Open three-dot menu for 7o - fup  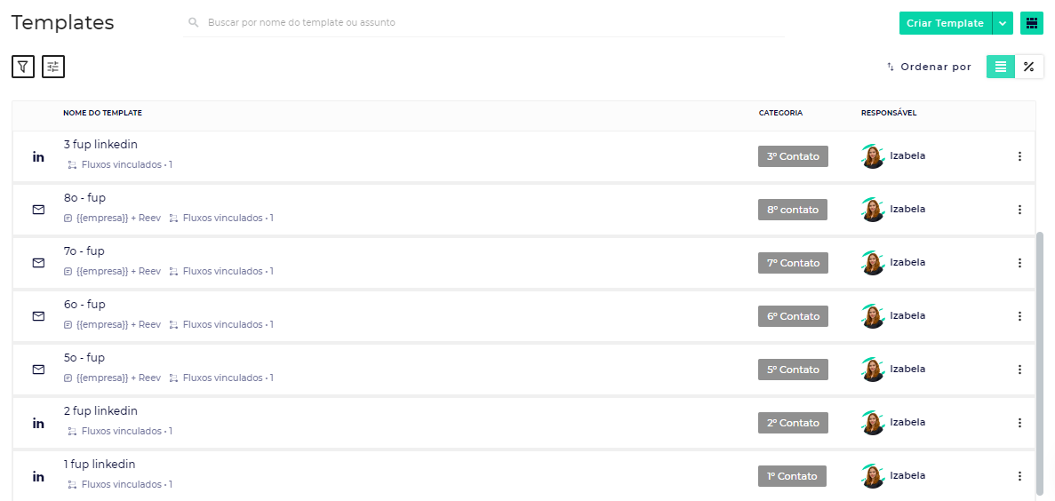tap(1019, 263)
